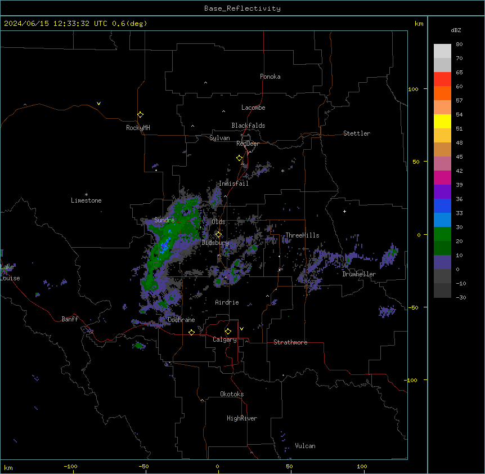Click the yellow diamond marker above the RockyMH label
Screen dimensions: 485x474
[x=140, y=115]
